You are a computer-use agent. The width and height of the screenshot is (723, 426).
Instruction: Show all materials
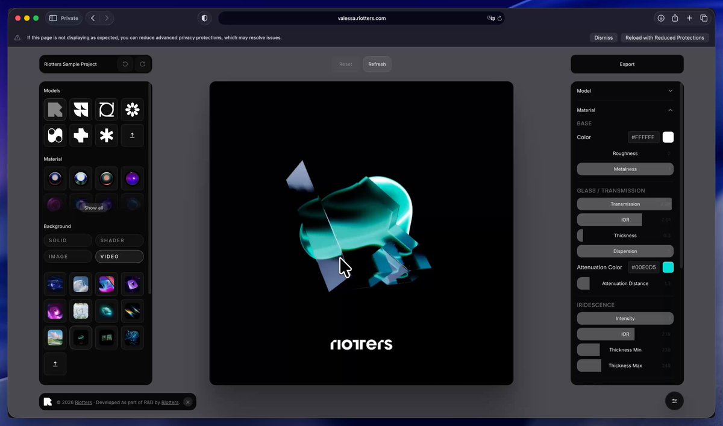click(x=93, y=208)
